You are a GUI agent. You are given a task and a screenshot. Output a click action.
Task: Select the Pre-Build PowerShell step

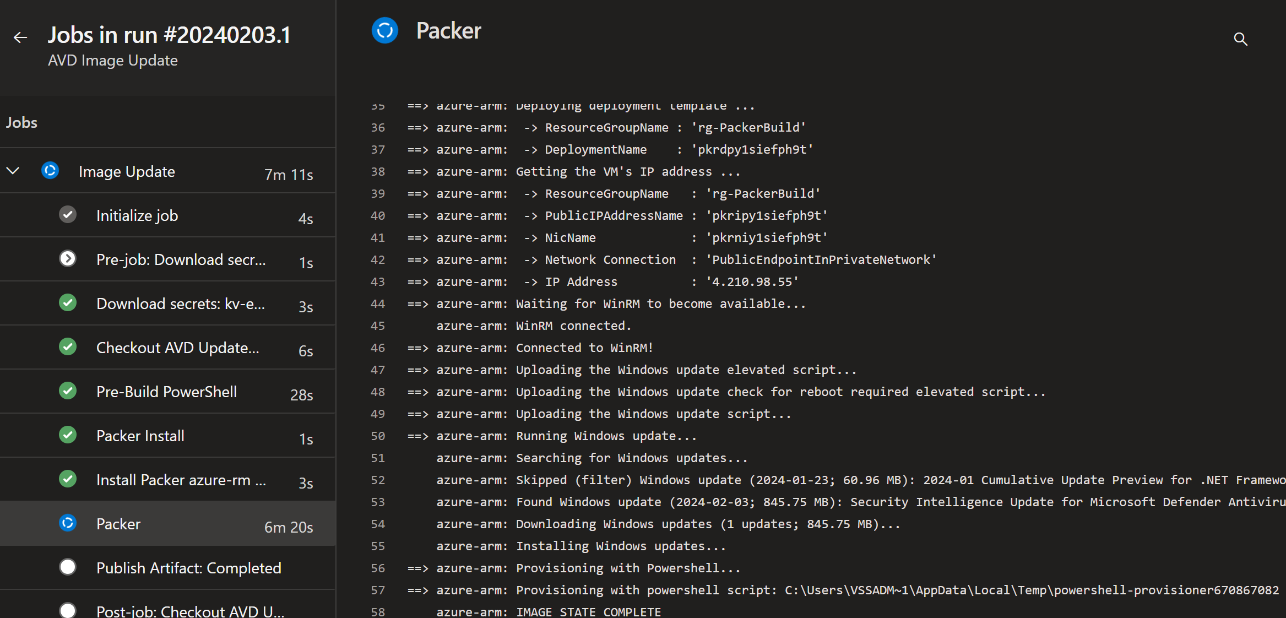pos(166,392)
